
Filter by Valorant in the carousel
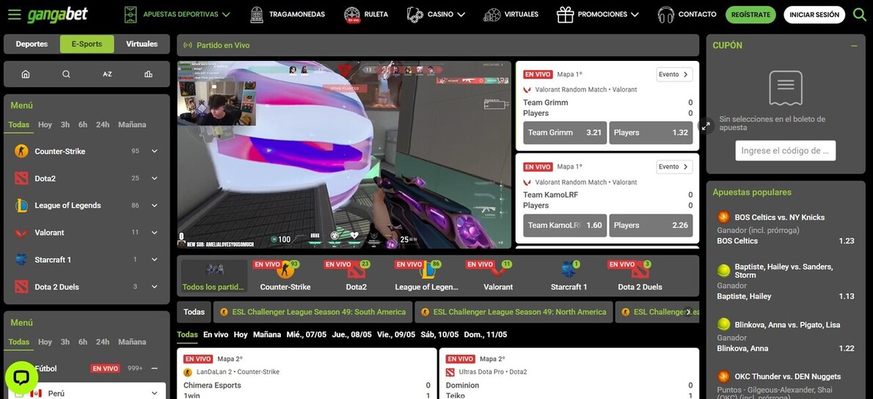coord(497,276)
